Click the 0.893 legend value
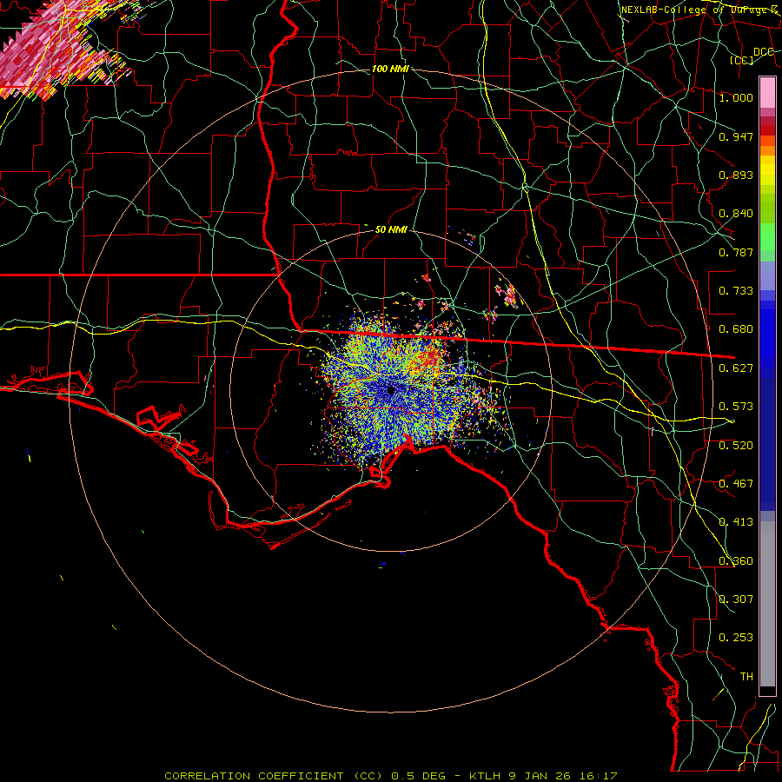The height and width of the screenshot is (782, 782). pyautogui.click(x=736, y=175)
